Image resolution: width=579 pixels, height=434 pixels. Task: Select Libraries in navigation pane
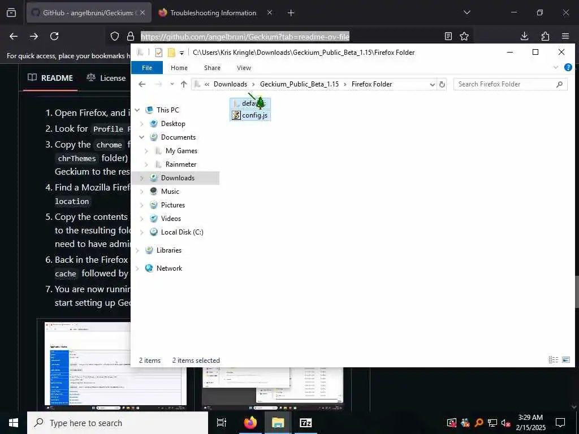coord(168,250)
